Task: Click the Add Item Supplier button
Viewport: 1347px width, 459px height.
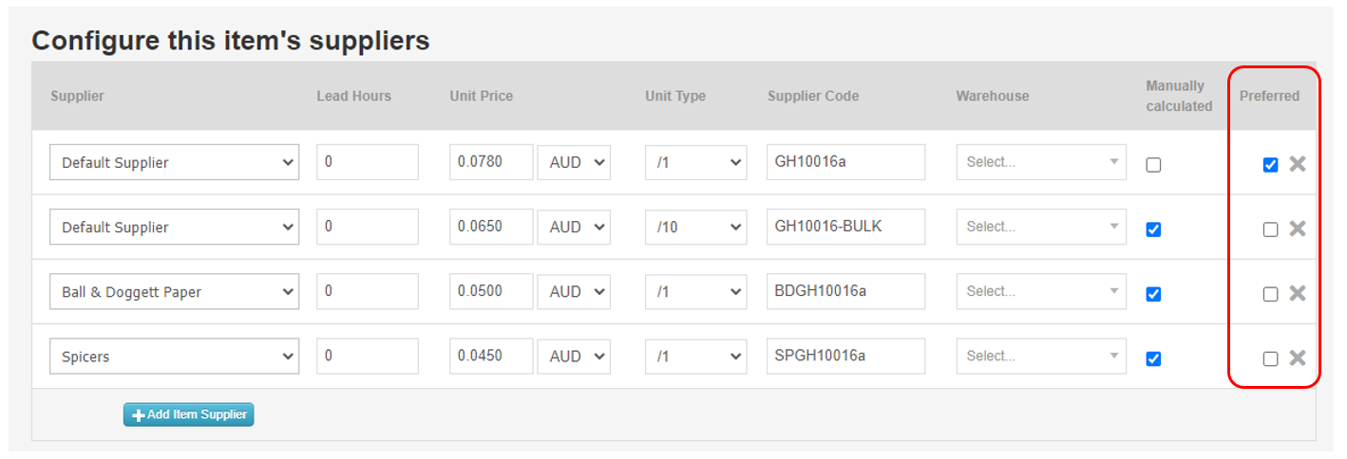Action: (189, 414)
